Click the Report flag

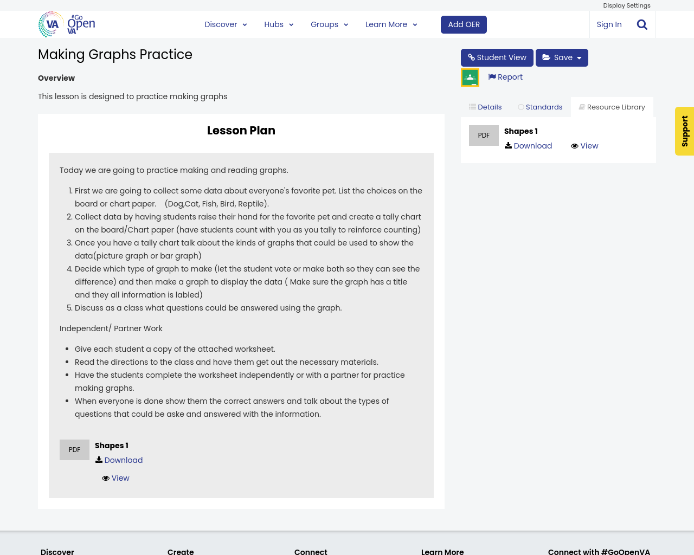[505, 77]
